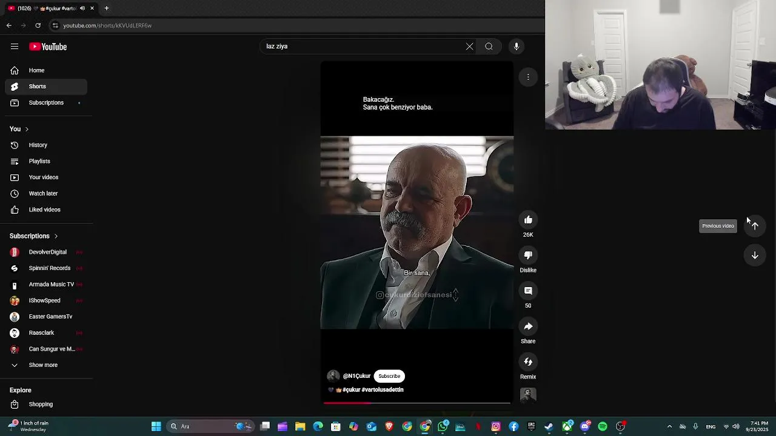The image size is (776, 436).
Task: Reload the browser page
Action: 38,25
